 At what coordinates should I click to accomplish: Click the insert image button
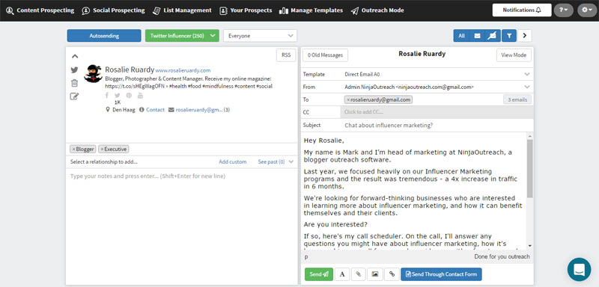pos(375,274)
